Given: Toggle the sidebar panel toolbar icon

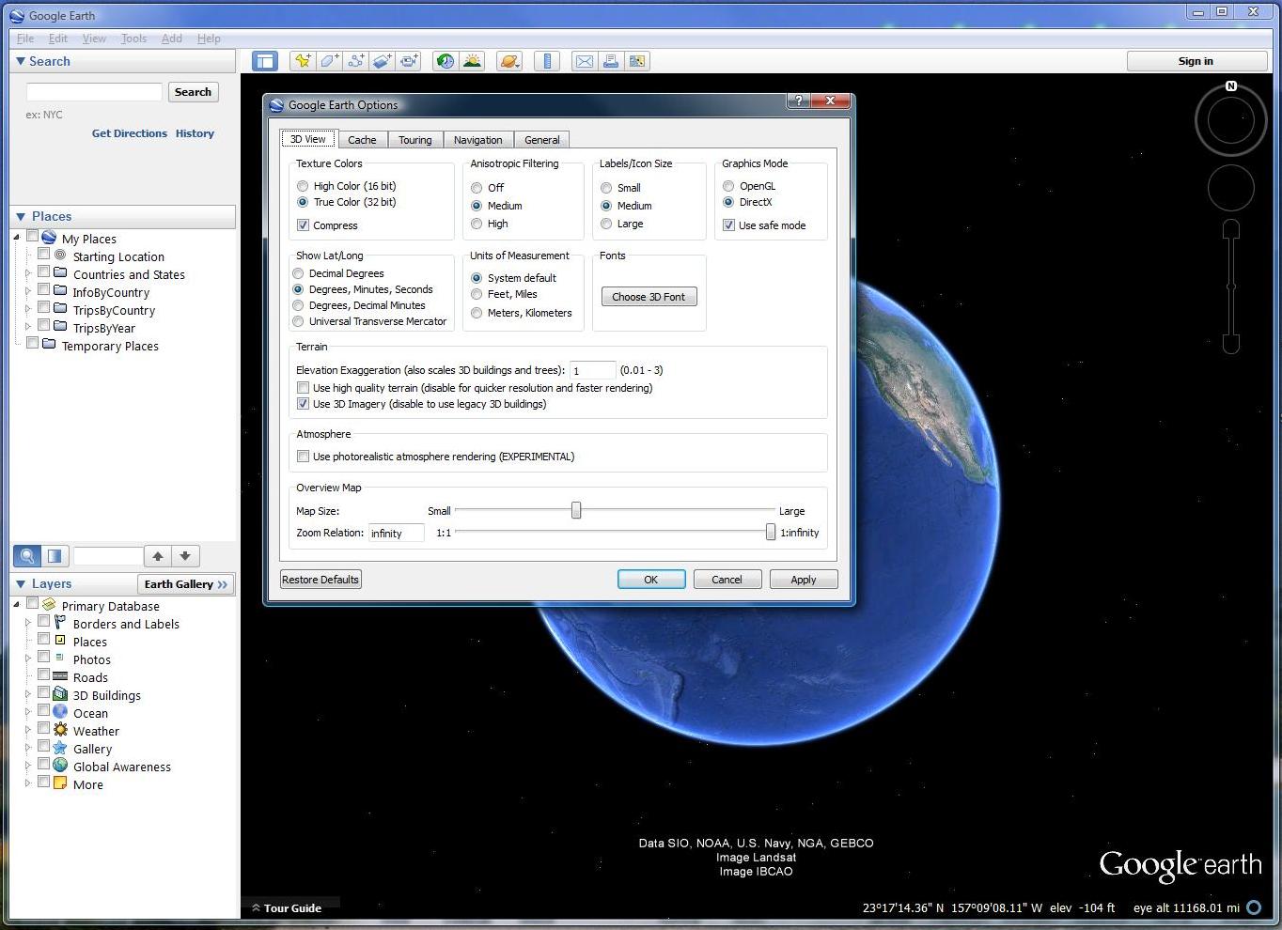Looking at the screenshot, I should [x=265, y=61].
